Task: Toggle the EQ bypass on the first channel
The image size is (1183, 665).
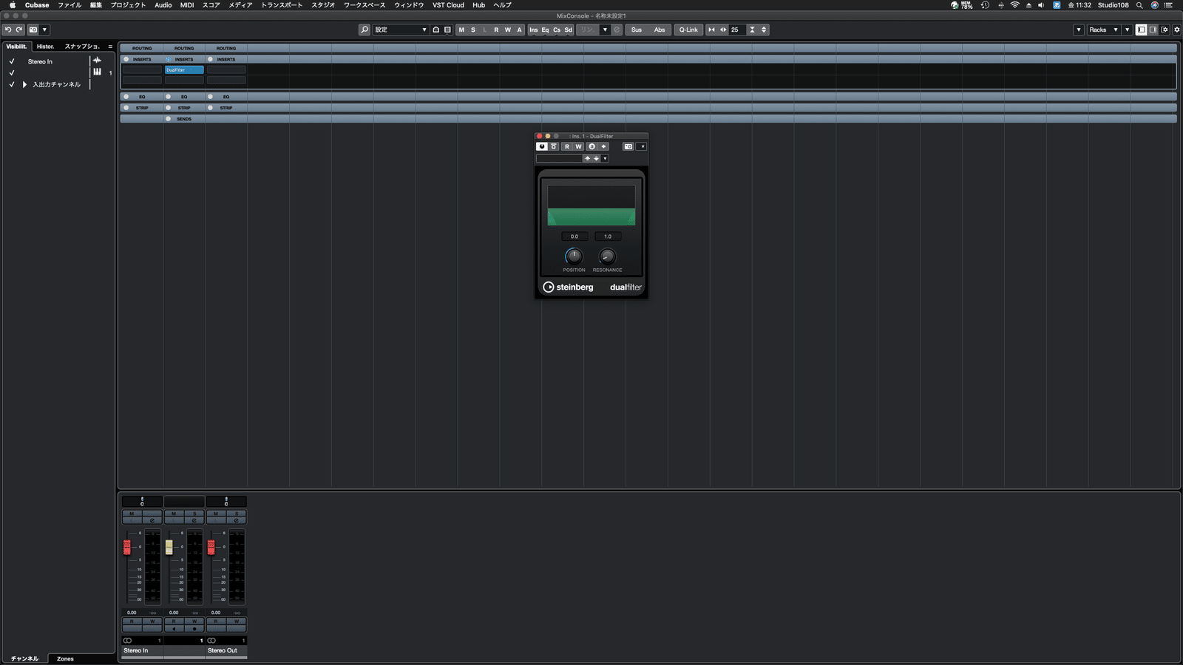Action: pos(126,97)
